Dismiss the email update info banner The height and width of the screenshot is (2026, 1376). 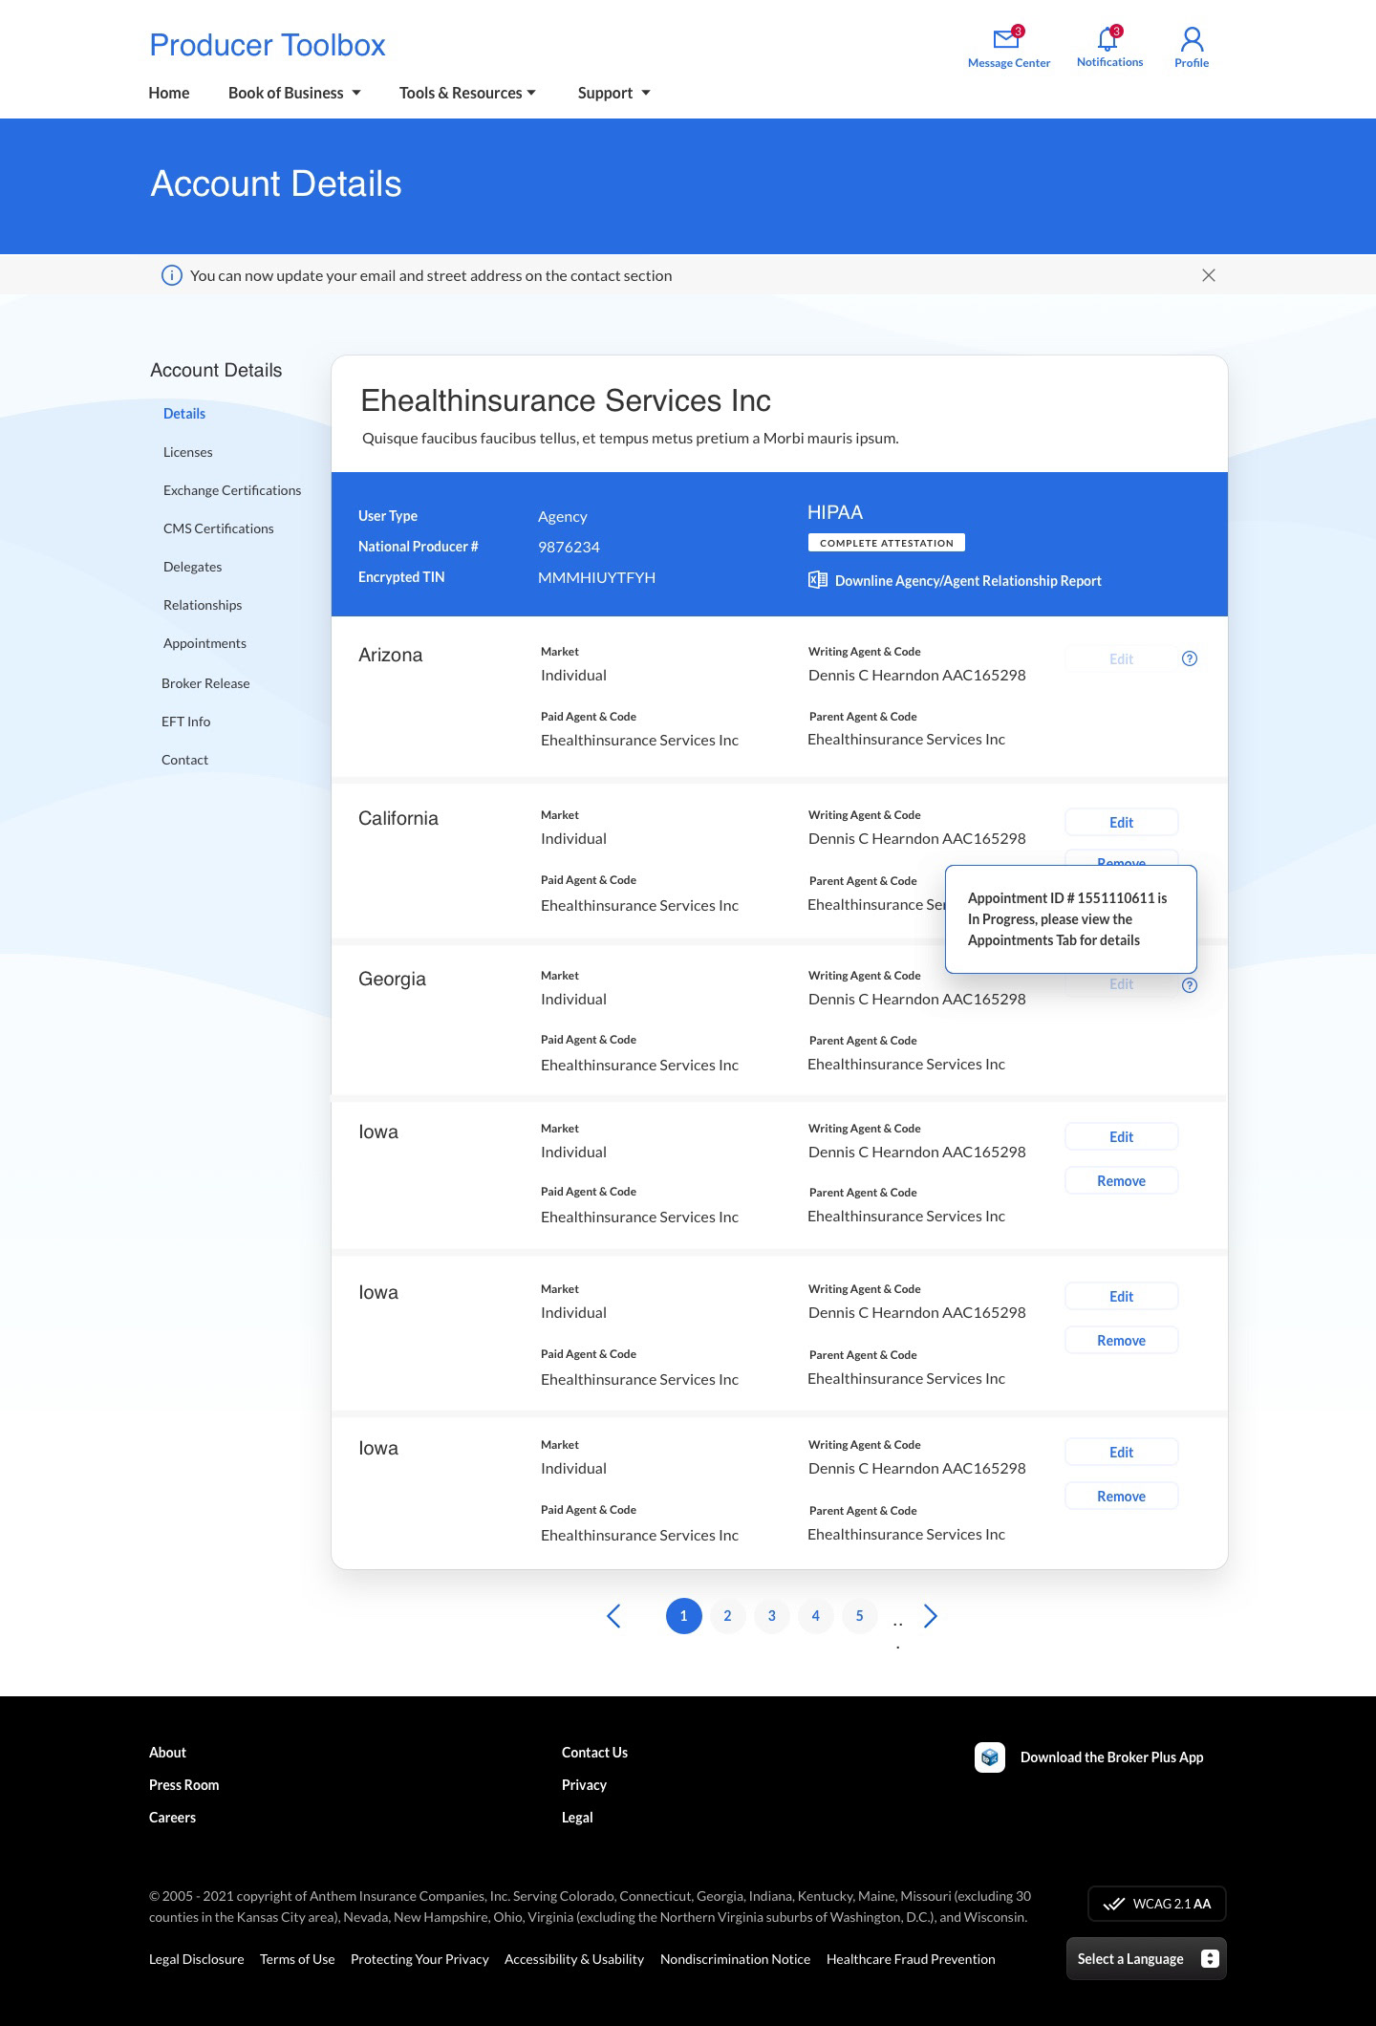(x=1209, y=275)
